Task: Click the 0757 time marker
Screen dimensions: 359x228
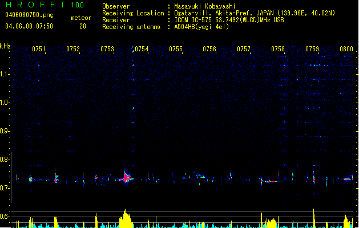Action: click(244, 49)
